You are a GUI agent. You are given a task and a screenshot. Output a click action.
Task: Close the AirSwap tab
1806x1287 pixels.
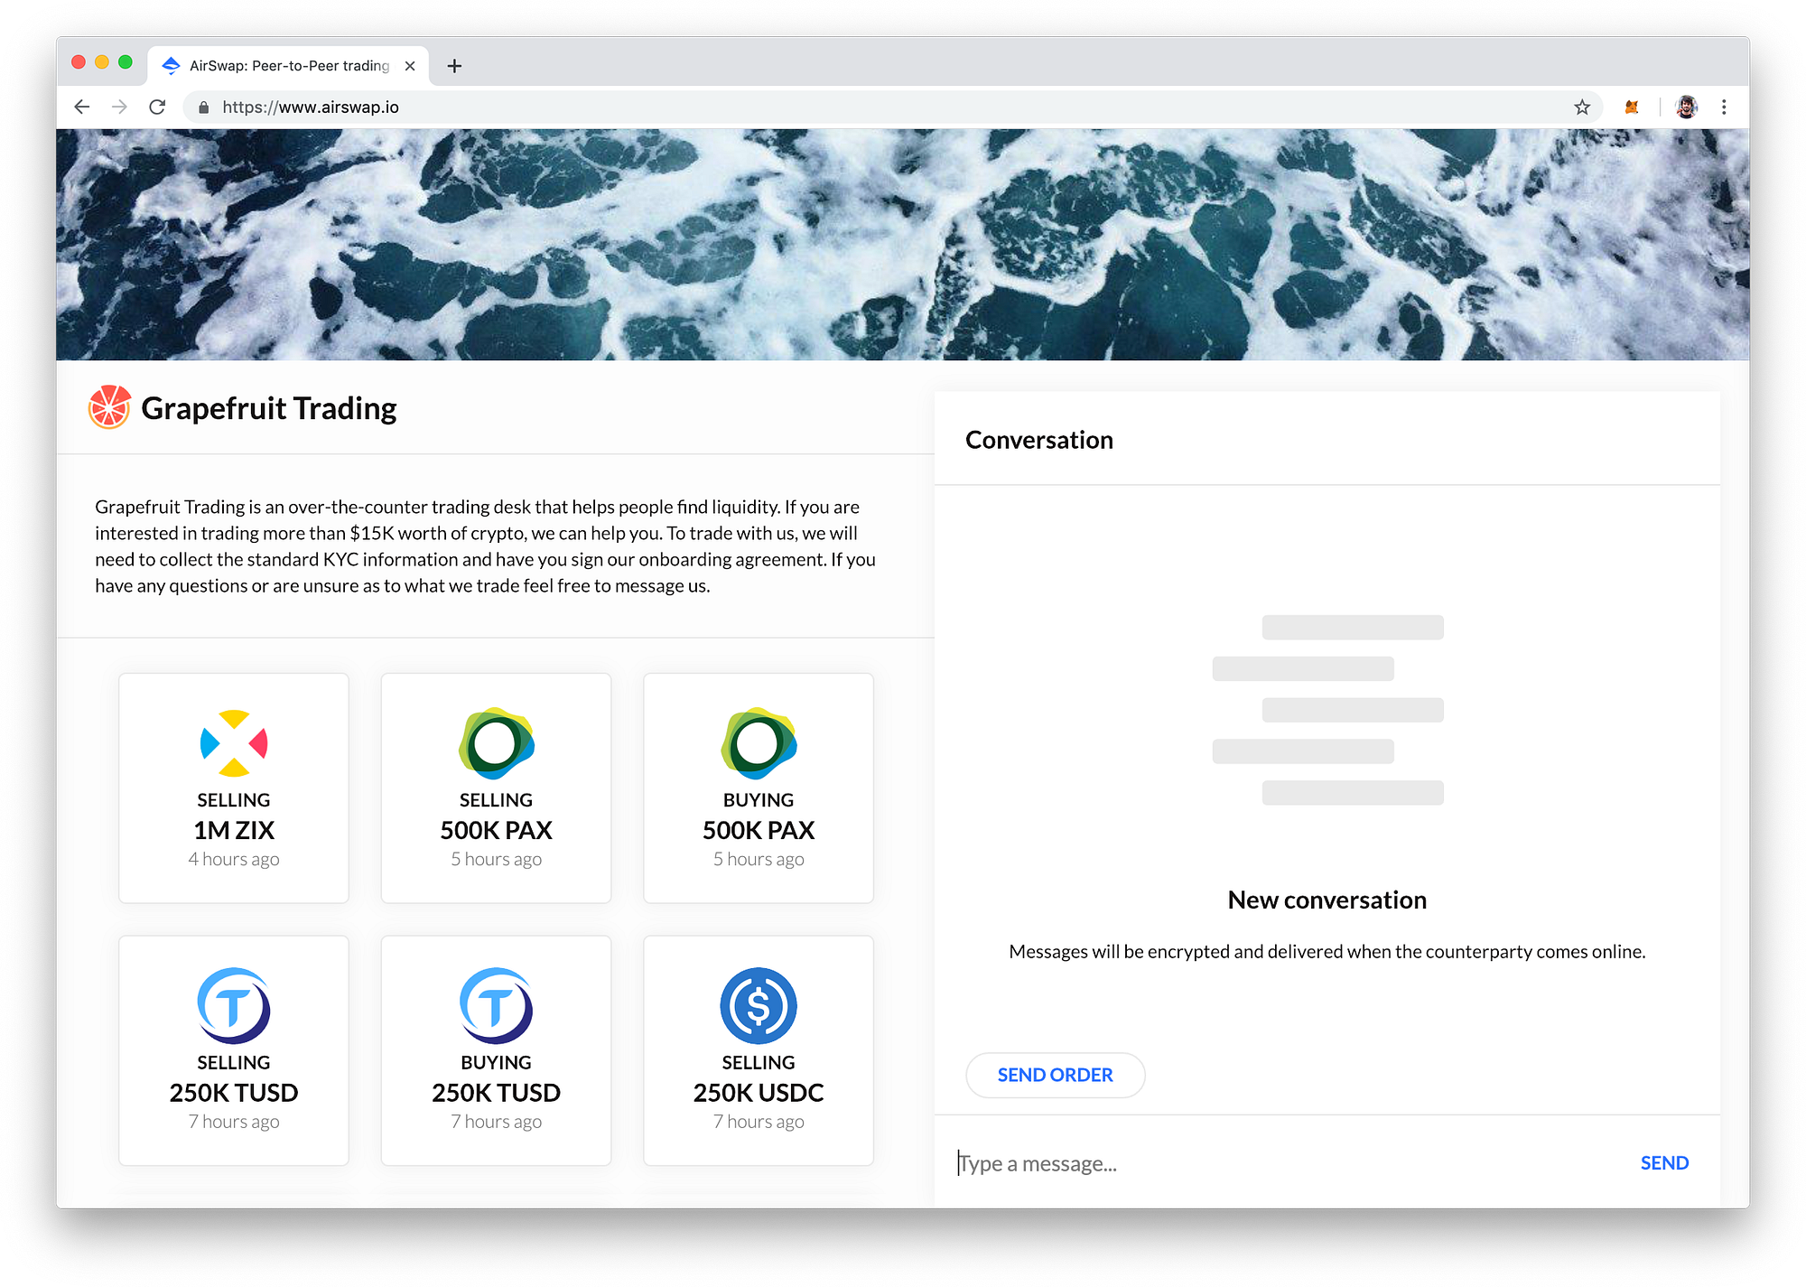[x=410, y=65]
